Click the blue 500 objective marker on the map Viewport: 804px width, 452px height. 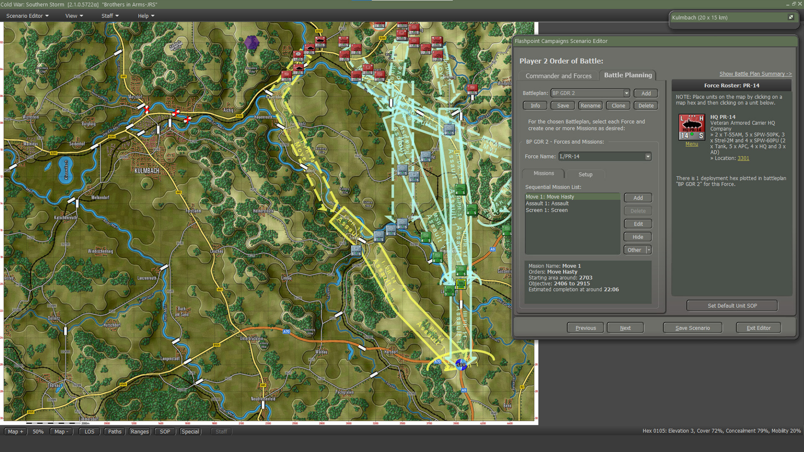(460, 365)
